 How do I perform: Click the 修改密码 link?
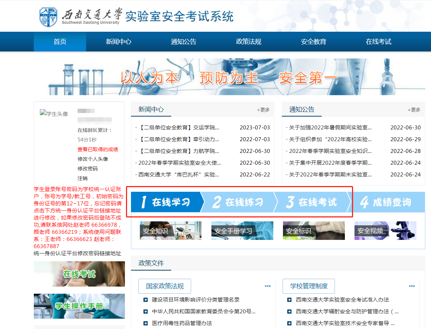88,169
